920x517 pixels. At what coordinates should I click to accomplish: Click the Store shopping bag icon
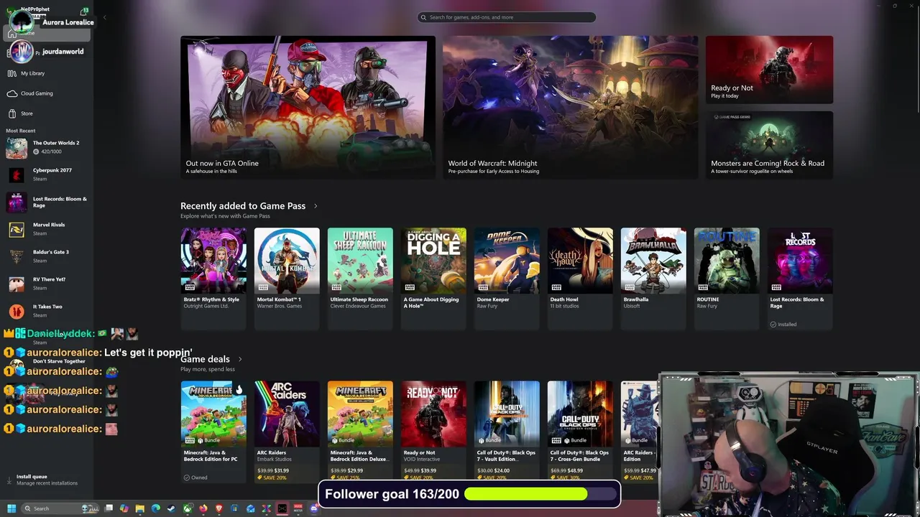point(12,113)
